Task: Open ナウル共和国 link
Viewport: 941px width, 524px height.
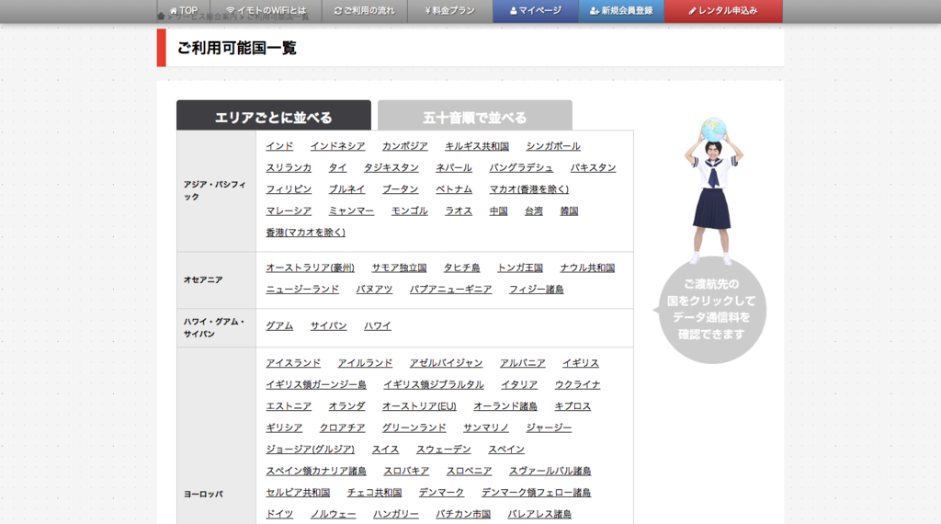Action: [x=587, y=268]
